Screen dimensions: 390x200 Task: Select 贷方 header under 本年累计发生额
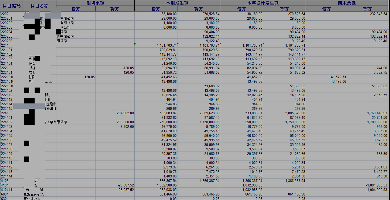[x=284, y=9]
